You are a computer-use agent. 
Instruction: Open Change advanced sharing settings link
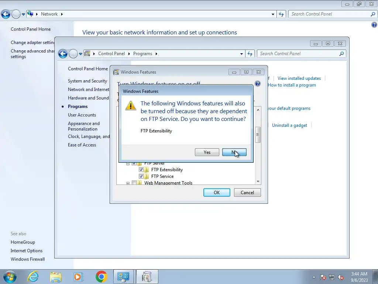pyautogui.click(x=32, y=54)
